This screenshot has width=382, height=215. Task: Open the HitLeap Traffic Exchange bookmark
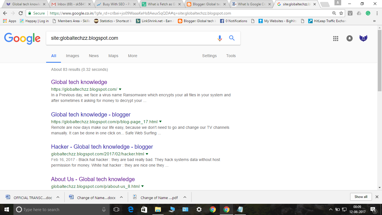click(x=327, y=21)
